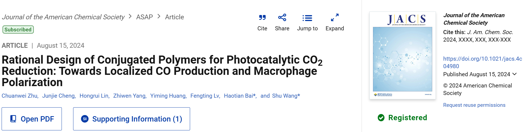The image size is (531, 132).
Task: Click the Share network icon
Action: [282, 18]
